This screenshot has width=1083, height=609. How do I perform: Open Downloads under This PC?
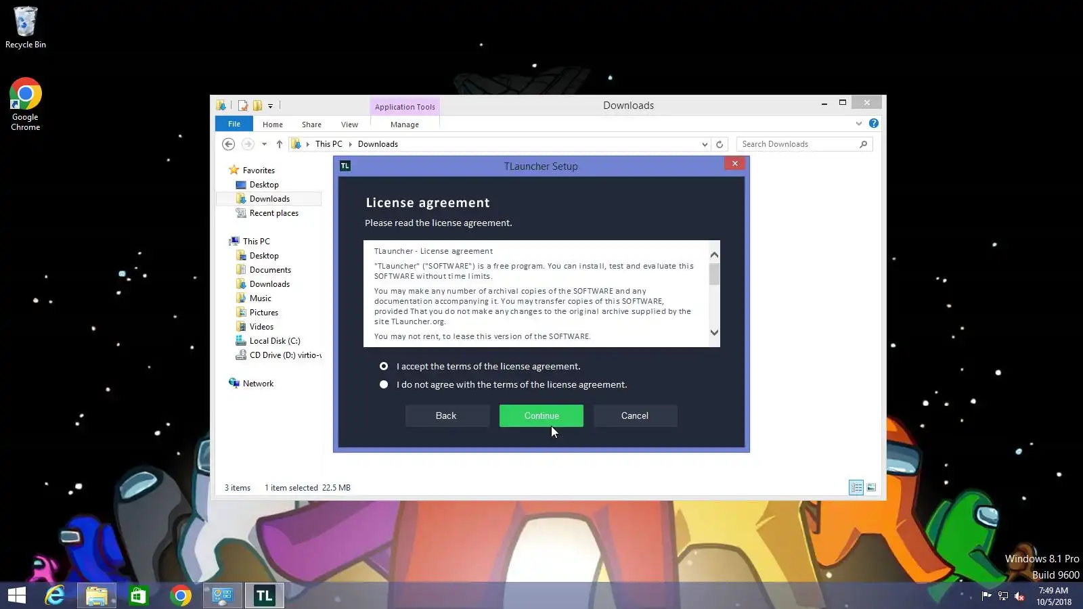pyautogui.click(x=269, y=284)
